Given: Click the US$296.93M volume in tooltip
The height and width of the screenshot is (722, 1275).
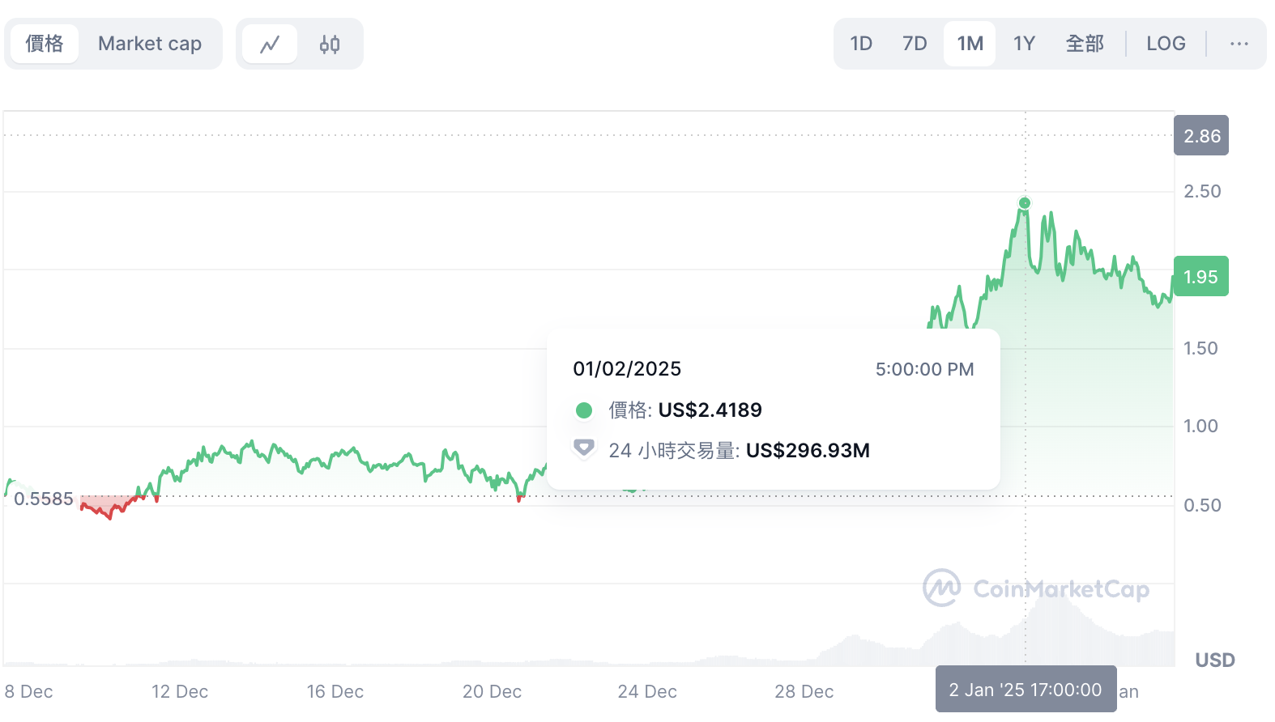Looking at the screenshot, I should point(808,451).
